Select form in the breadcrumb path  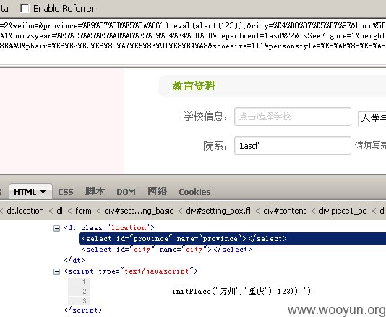point(83,211)
